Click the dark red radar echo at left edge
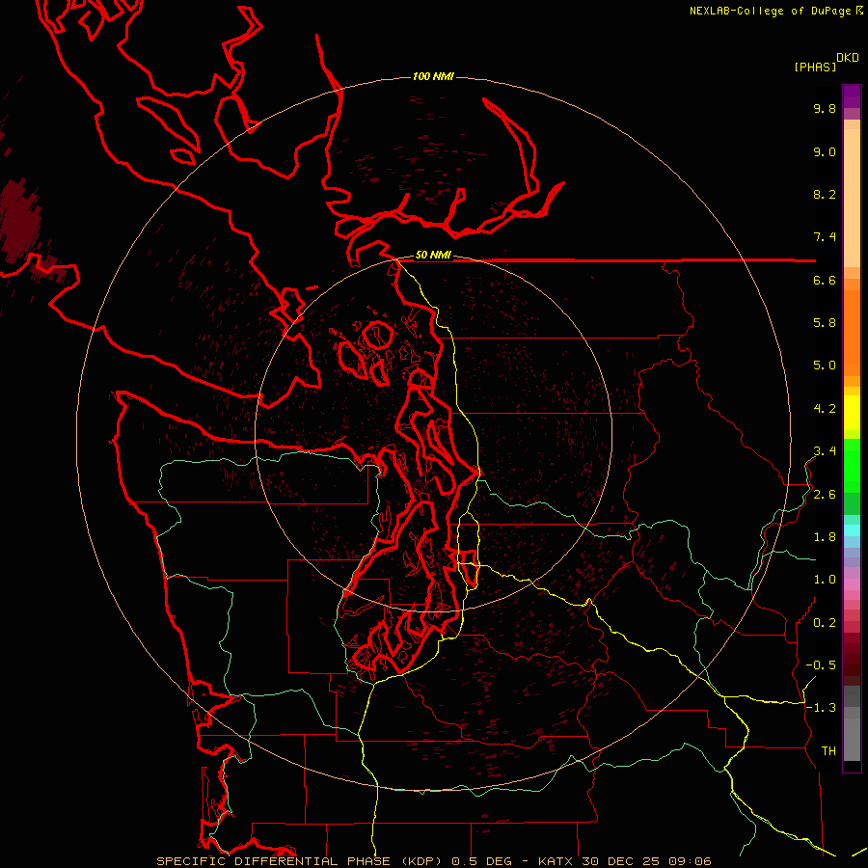 coord(20,222)
